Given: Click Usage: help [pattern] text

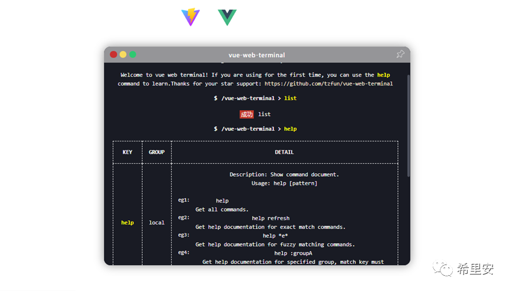Looking at the screenshot, I should [x=284, y=183].
